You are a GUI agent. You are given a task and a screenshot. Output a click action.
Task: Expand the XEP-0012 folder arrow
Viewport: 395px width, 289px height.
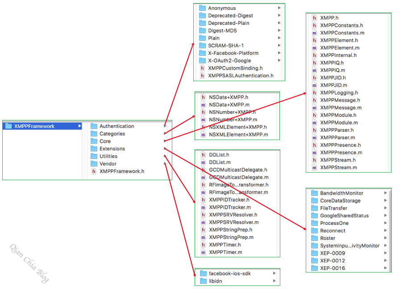coord(386,260)
